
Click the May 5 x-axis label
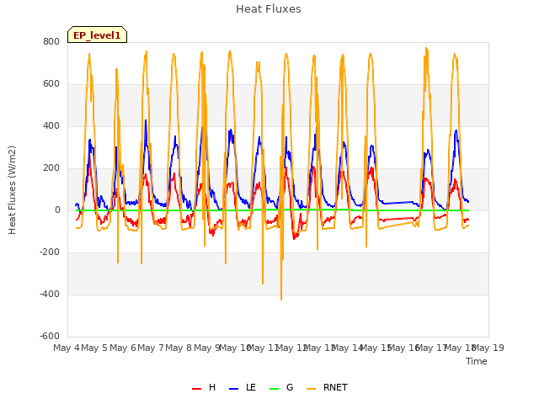click(x=94, y=348)
